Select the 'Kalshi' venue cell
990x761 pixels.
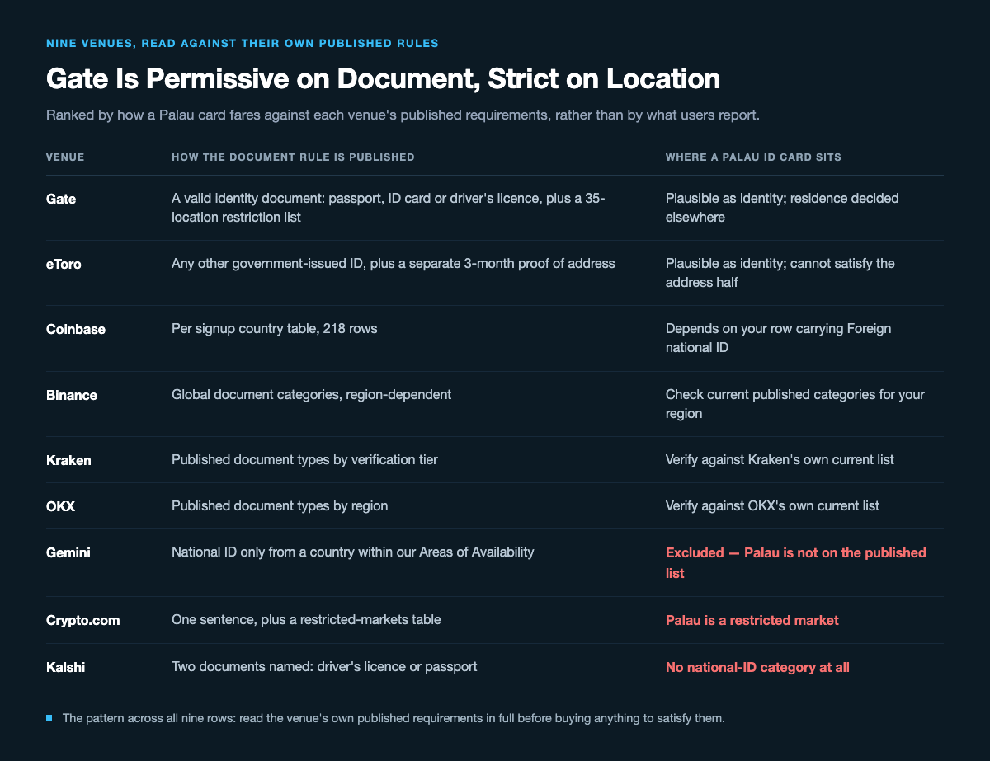[x=65, y=666]
